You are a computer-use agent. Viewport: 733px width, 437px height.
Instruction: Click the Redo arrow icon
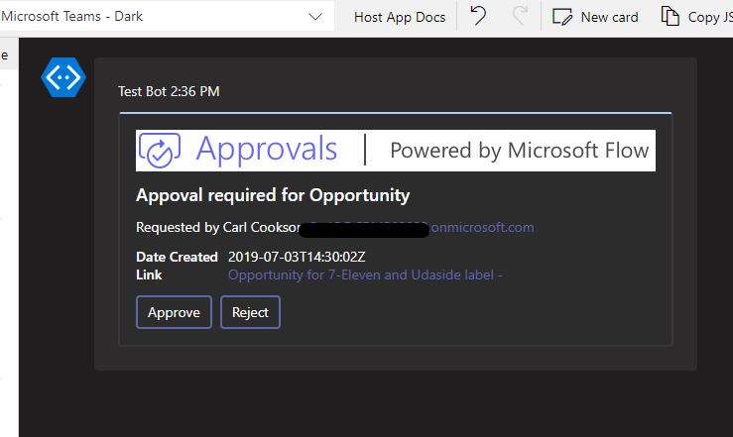click(x=520, y=16)
